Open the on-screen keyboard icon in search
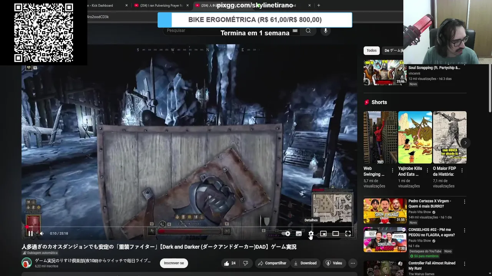 coord(295,31)
